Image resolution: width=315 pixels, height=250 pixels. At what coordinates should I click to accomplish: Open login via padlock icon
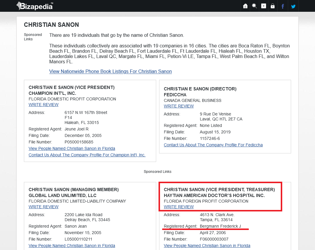coord(272,6)
